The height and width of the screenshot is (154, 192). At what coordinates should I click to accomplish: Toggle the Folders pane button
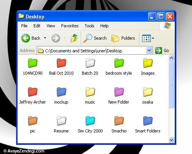click(x=123, y=38)
